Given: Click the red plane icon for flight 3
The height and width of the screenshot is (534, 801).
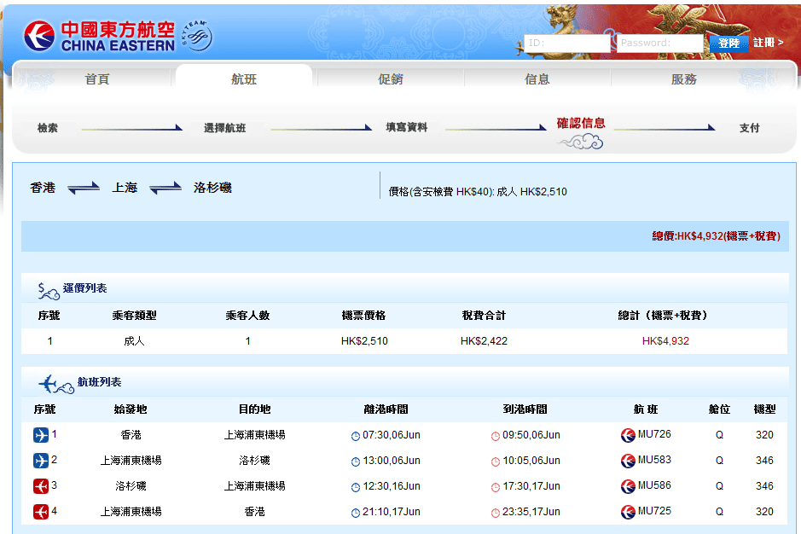Looking at the screenshot, I should (x=41, y=486).
